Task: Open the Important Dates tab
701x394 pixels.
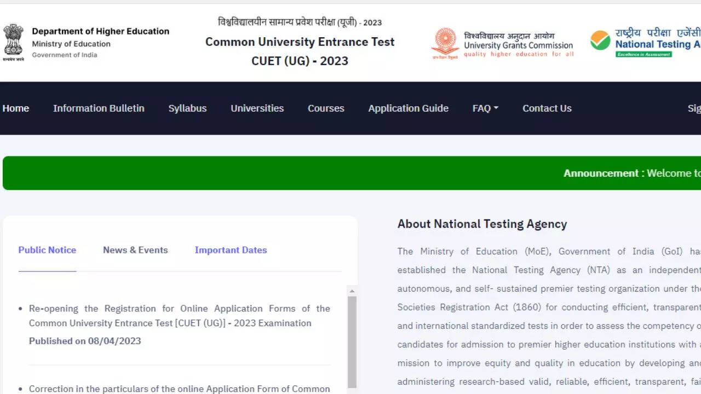Action: tap(231, 250)
